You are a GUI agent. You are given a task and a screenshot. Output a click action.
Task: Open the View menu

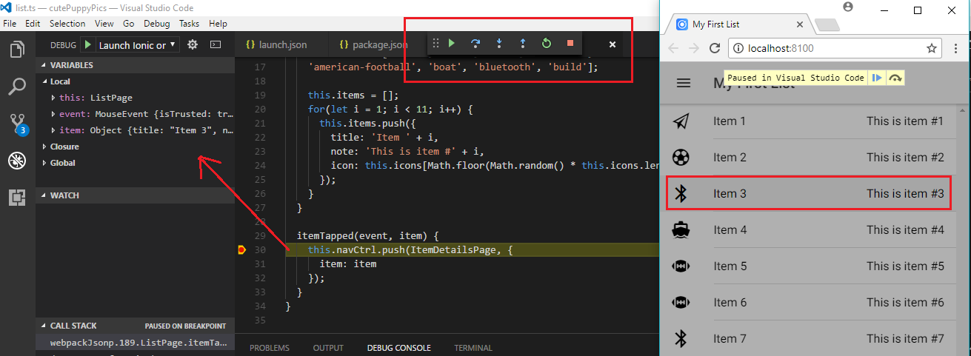pos(104,24)
